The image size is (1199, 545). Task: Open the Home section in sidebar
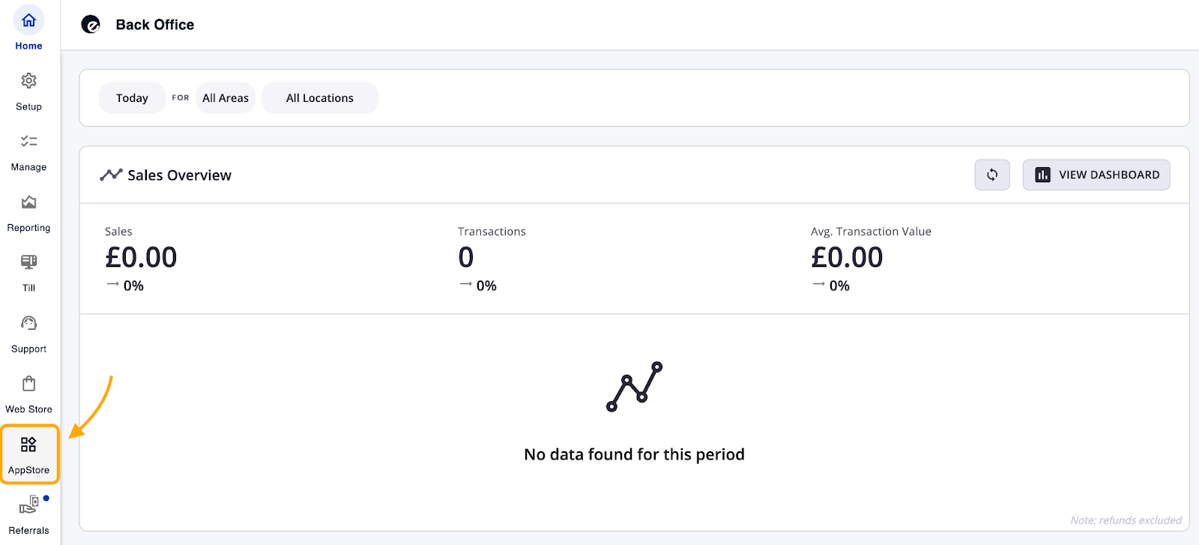click(x=28, y=28)
